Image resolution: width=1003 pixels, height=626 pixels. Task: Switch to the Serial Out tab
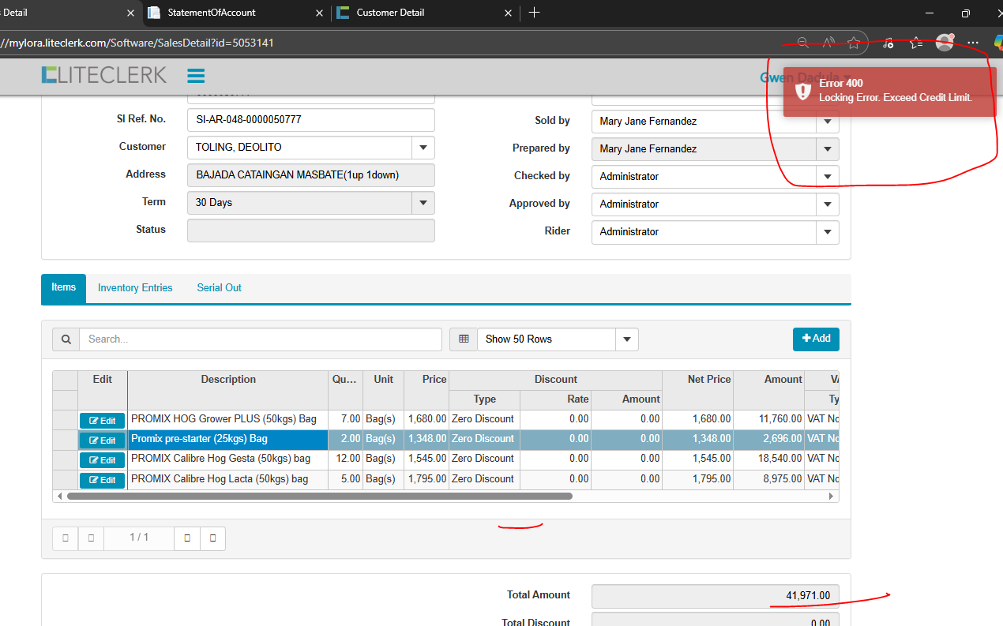coord(219,288)
